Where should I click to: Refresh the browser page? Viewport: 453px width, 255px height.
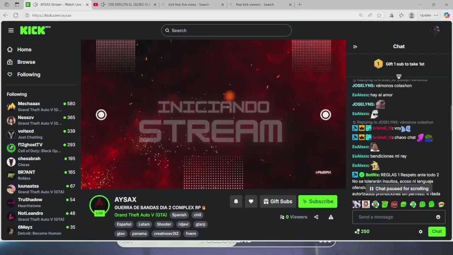pos(16,15)
